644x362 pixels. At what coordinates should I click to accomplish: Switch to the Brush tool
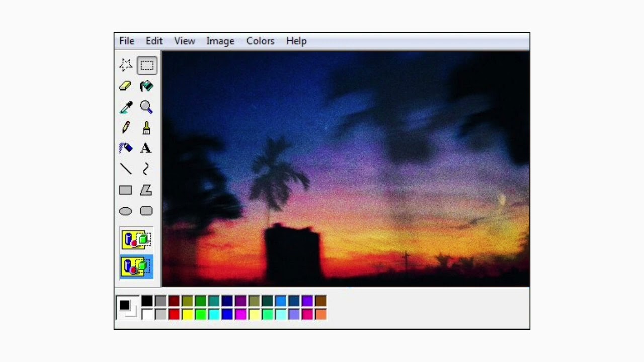pyautogui.click(x=146, y=128)
